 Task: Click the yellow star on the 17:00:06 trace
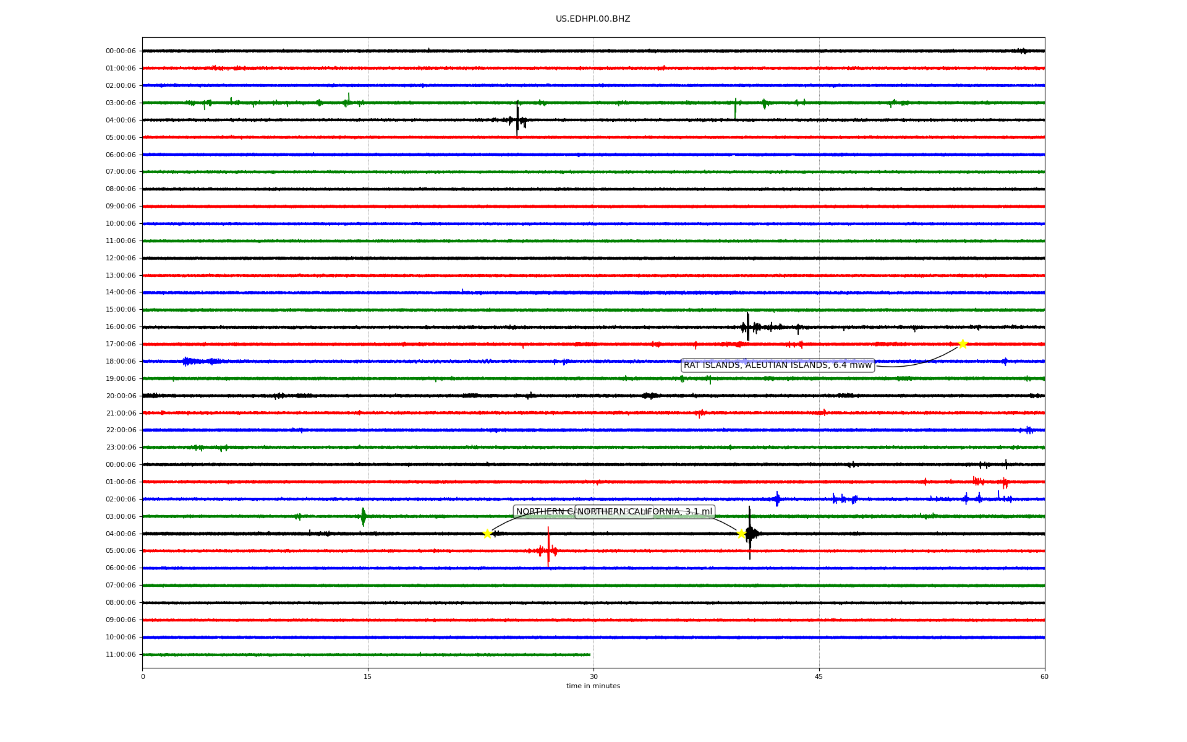[x=962, y=344]
